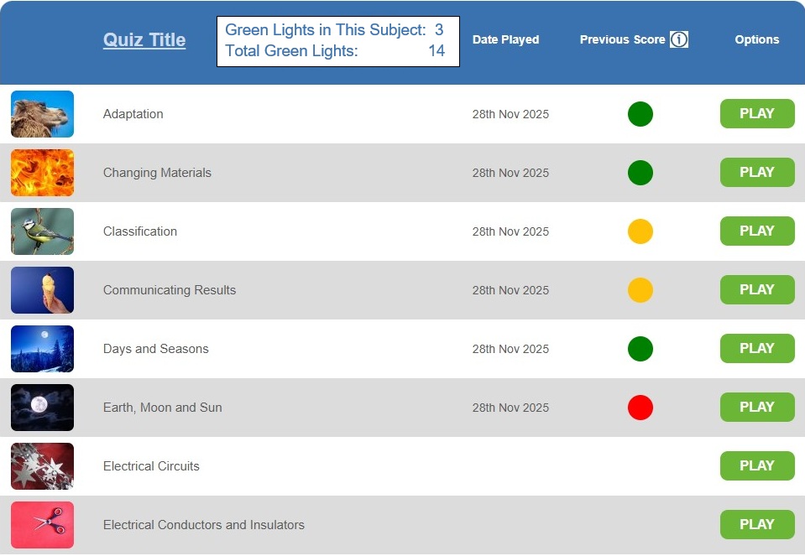Select the moon image for Earth, Moon and Sun
Screen dimensions: 805x556
(x=41, y=407)
